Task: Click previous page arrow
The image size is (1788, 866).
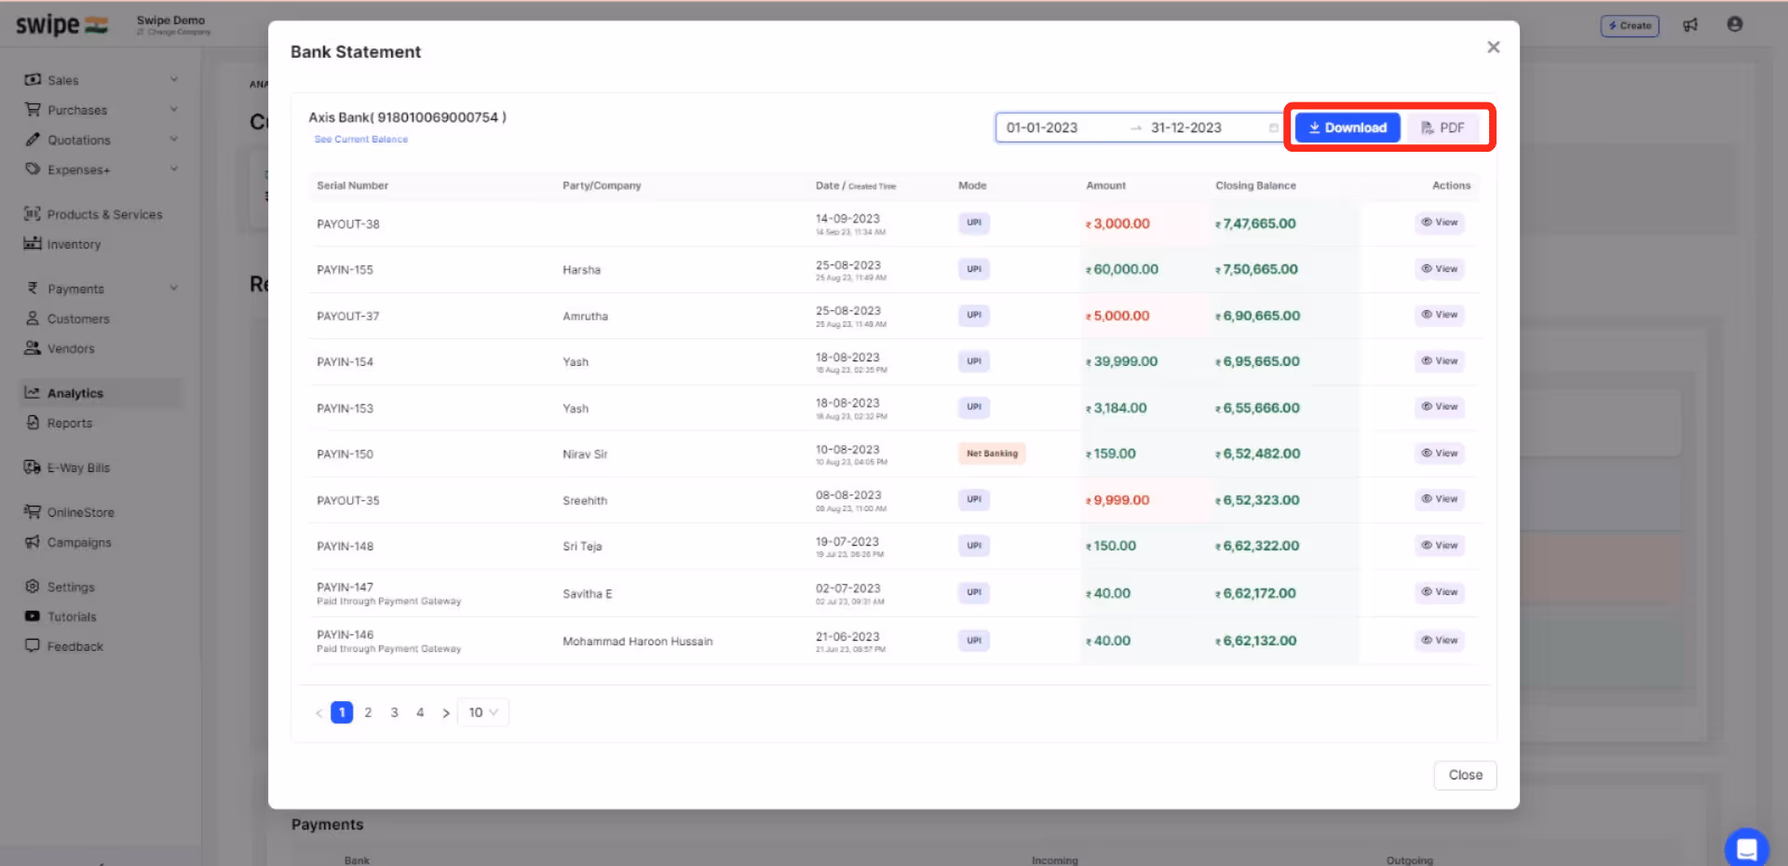Action: (x=318, y=712)
